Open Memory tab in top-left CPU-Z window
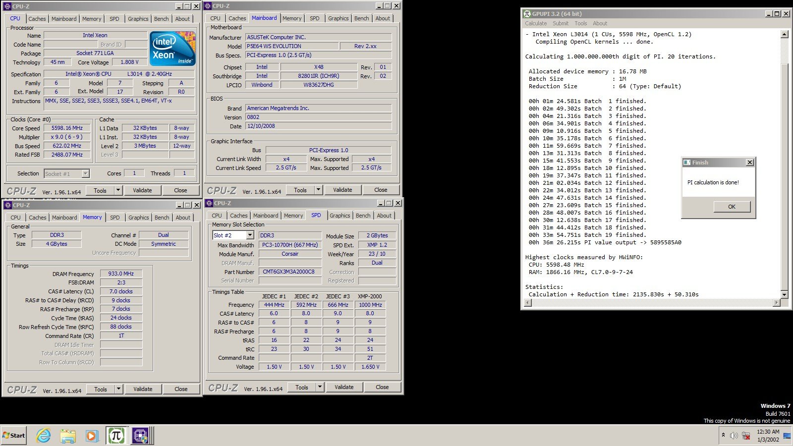 (x=92, y=19)
